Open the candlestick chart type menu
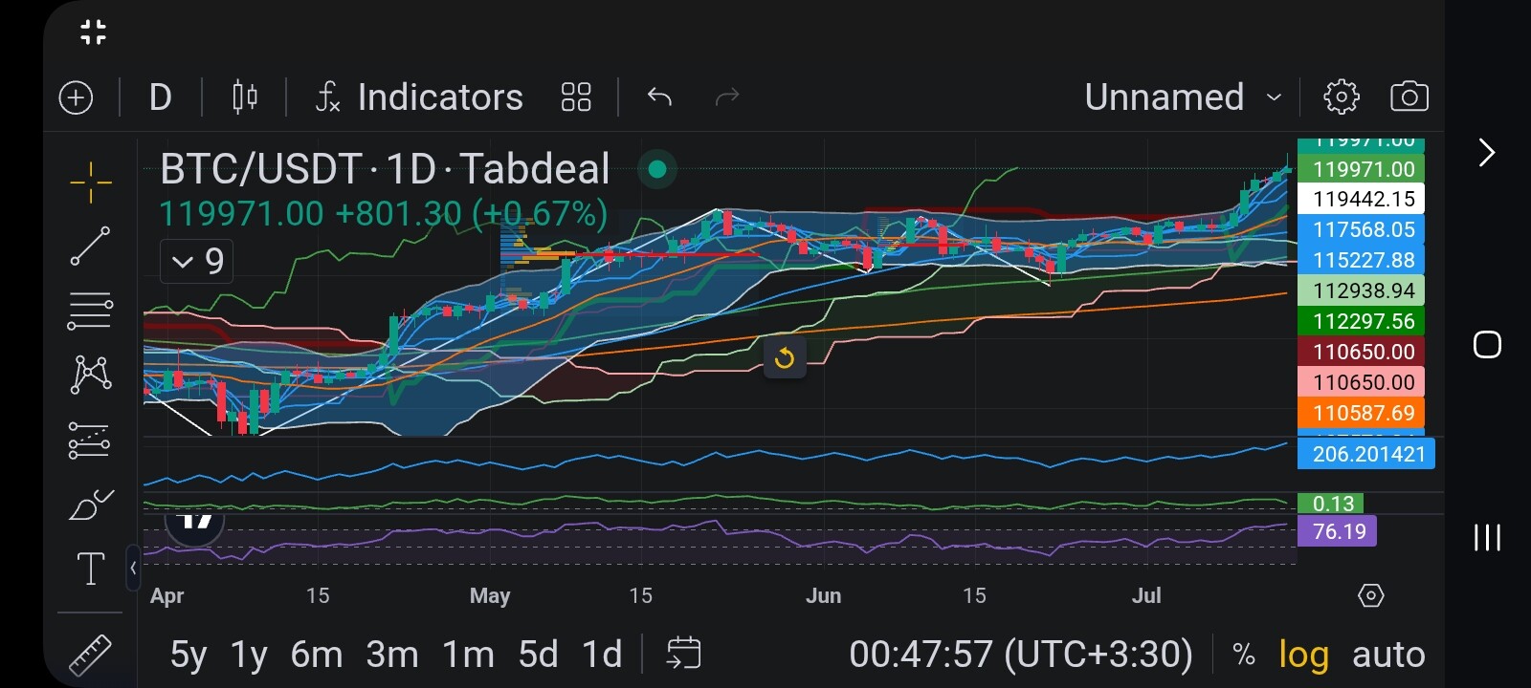 click(245, 97)
